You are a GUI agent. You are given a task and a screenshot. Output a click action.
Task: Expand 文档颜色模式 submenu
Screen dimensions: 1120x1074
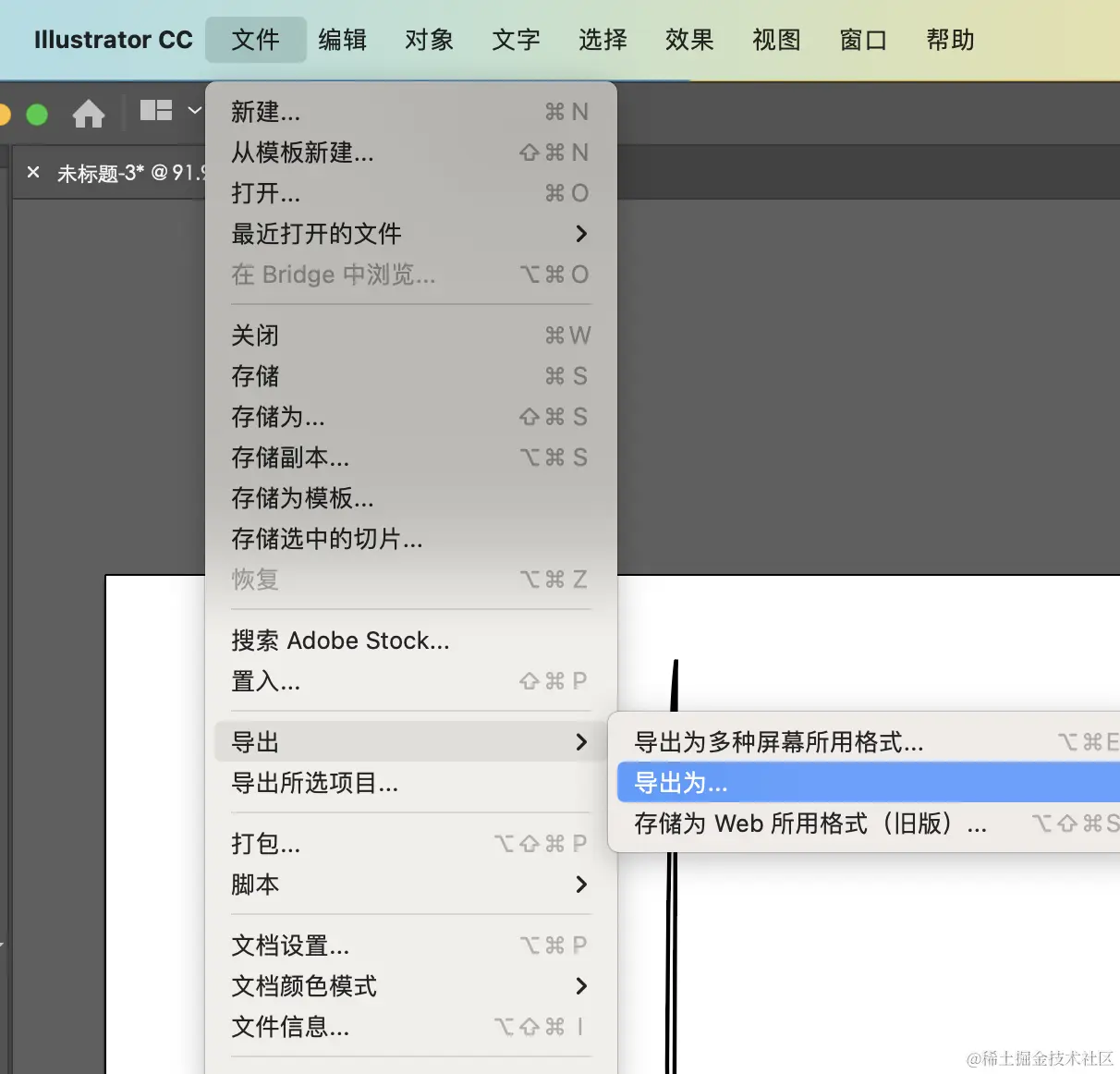[x=410, y=986]
